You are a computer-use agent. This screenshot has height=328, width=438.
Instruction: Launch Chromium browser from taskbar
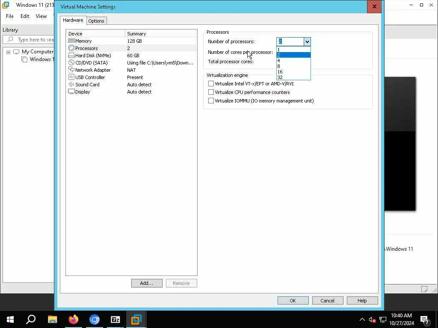95,319
